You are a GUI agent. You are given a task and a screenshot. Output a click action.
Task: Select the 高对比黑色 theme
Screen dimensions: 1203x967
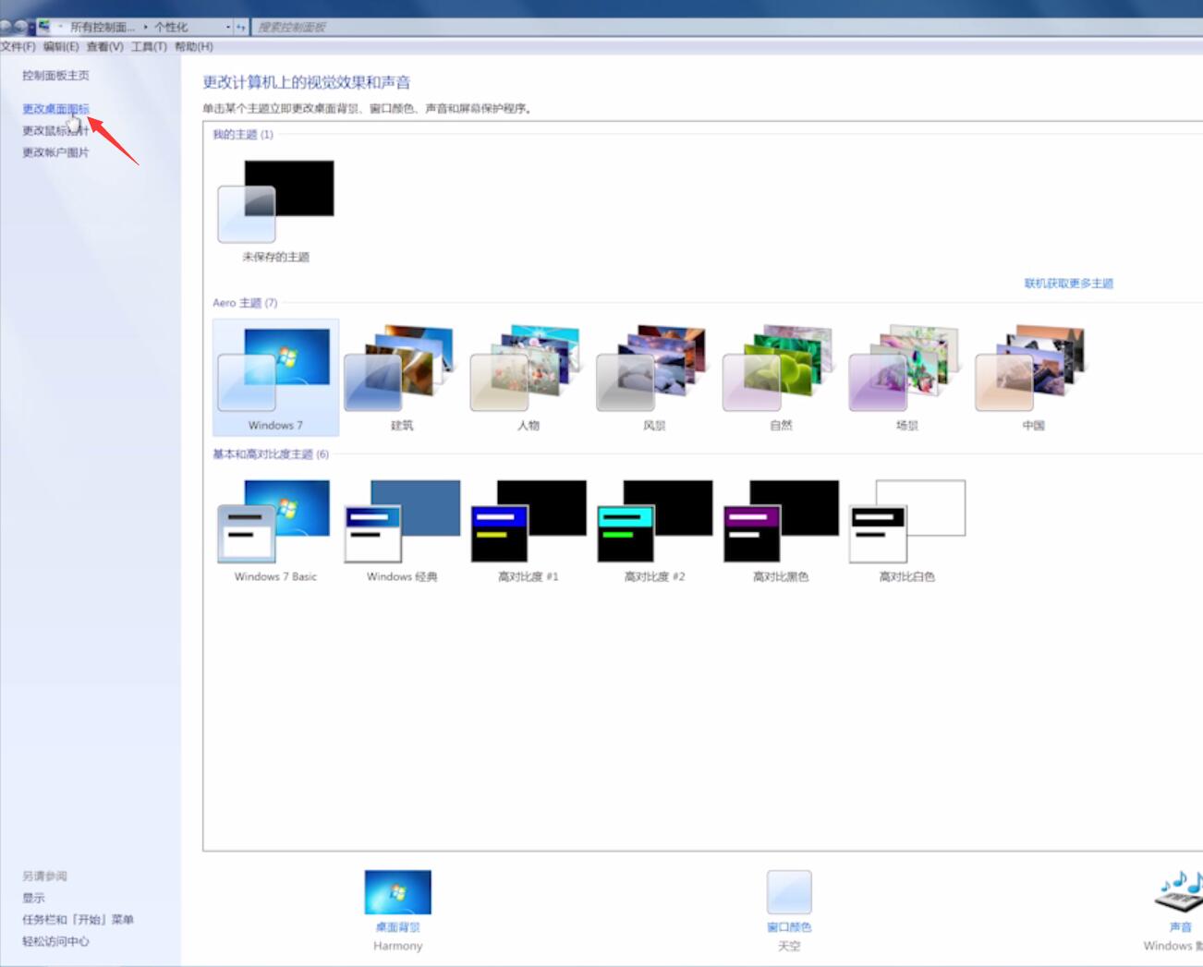[781, 530]
